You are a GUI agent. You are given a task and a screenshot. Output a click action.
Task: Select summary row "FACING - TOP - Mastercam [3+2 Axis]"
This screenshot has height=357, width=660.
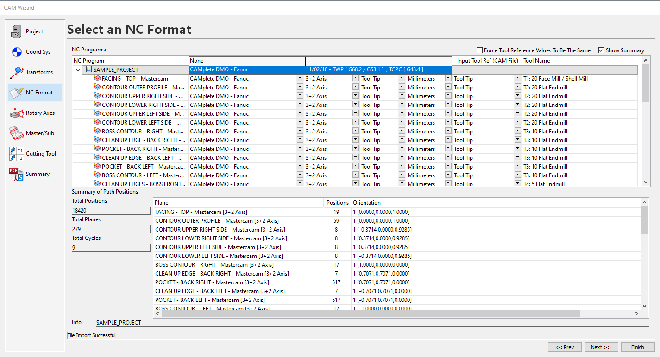(397, 212)
